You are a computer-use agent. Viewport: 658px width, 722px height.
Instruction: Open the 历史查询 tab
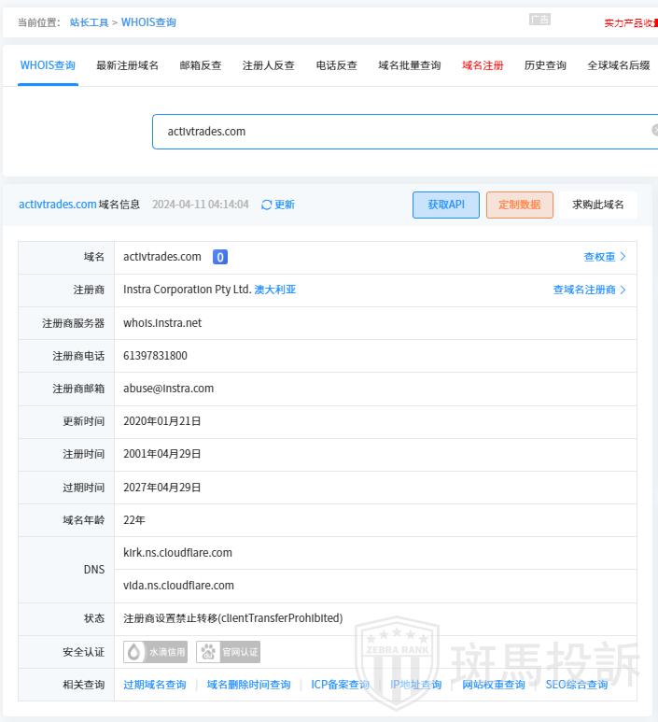pyautogui.click(x=545, y=65)
